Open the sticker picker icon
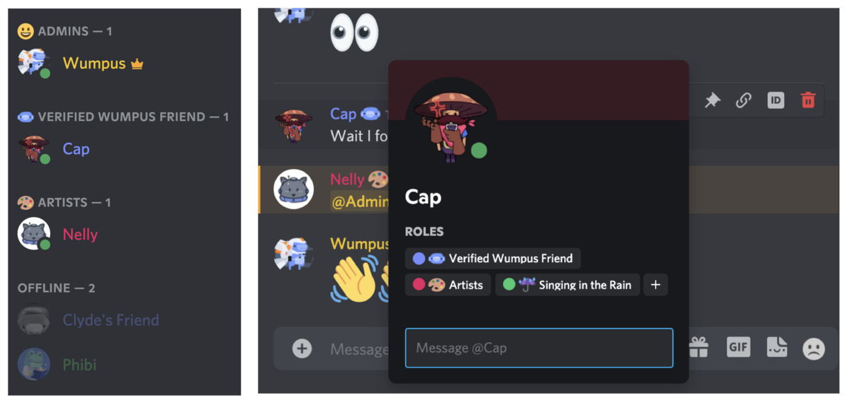 777,347
